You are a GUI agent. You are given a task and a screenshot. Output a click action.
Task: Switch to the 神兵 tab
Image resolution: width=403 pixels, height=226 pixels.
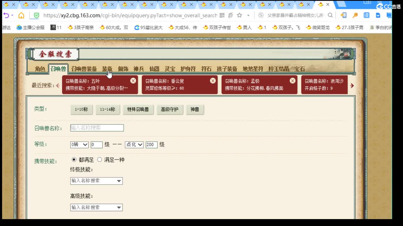139,69
